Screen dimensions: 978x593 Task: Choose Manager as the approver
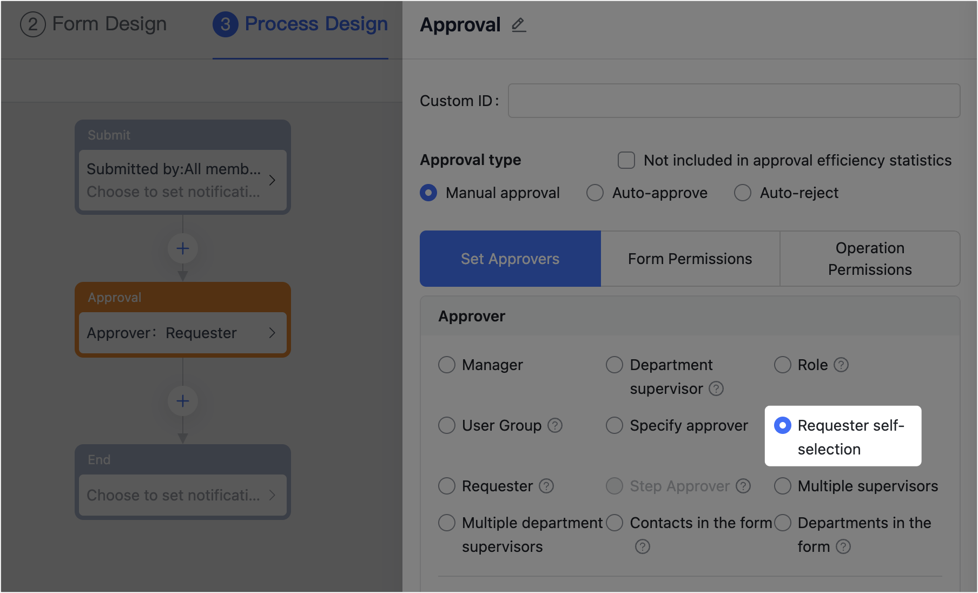click(447, 365)
